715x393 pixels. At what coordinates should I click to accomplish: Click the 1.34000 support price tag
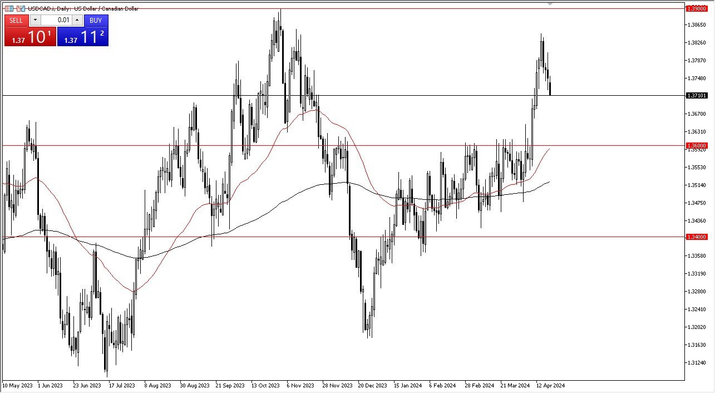(697, 236)
